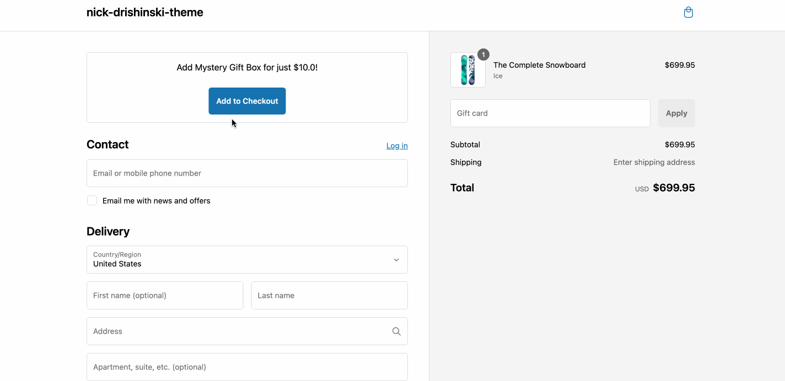Check Email me with news and offers
The width and height of the screenshot is (785, 381).
click(x=92, y=201)
